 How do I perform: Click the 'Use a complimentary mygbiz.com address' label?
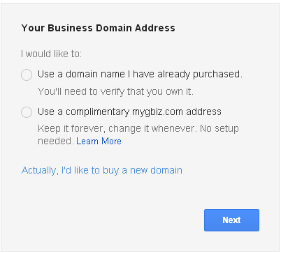click(129, 112)
